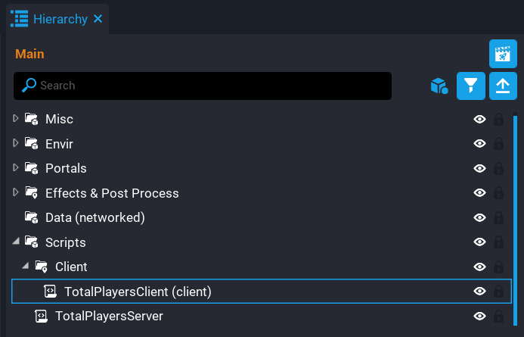
Task: Expand the Effects & Post Process folder
Action: (x=16, y=192)
